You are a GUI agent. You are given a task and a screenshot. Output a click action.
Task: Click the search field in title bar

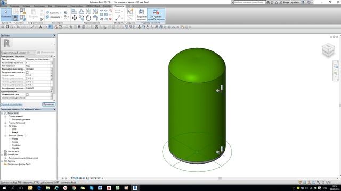point(249,2)
